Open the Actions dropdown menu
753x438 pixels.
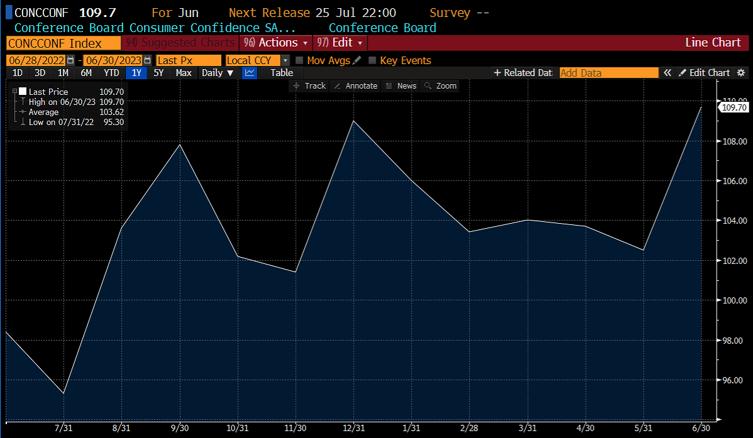[x=276, y=43]
